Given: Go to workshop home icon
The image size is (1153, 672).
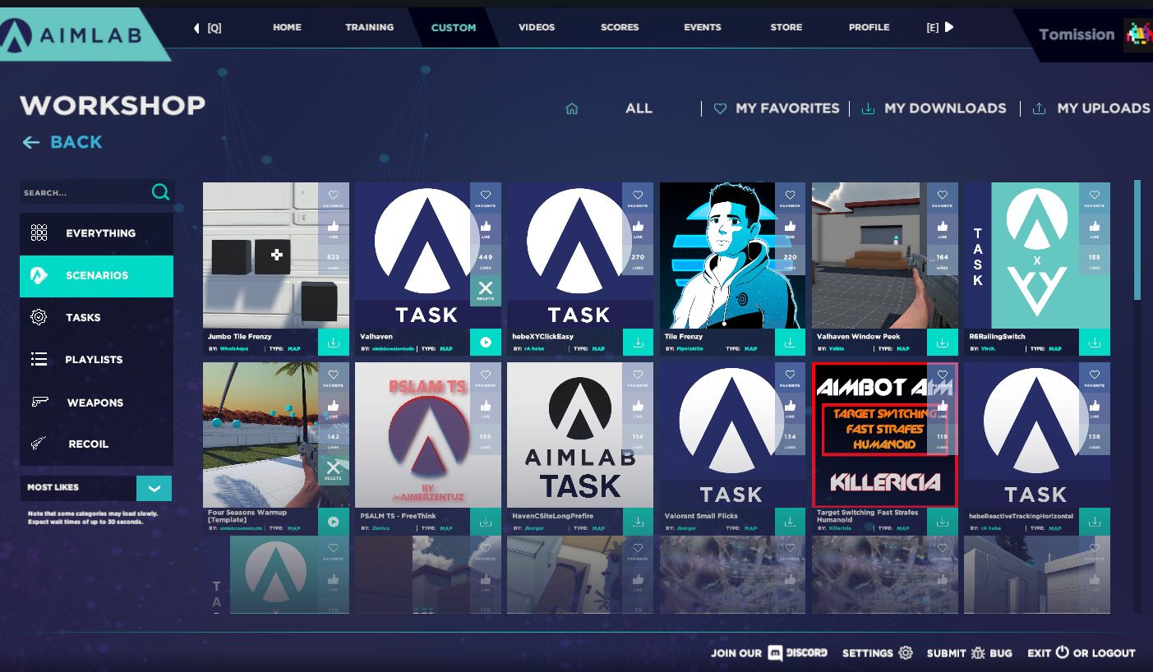Looking at the screenshot, I should (x=572, y=108).
